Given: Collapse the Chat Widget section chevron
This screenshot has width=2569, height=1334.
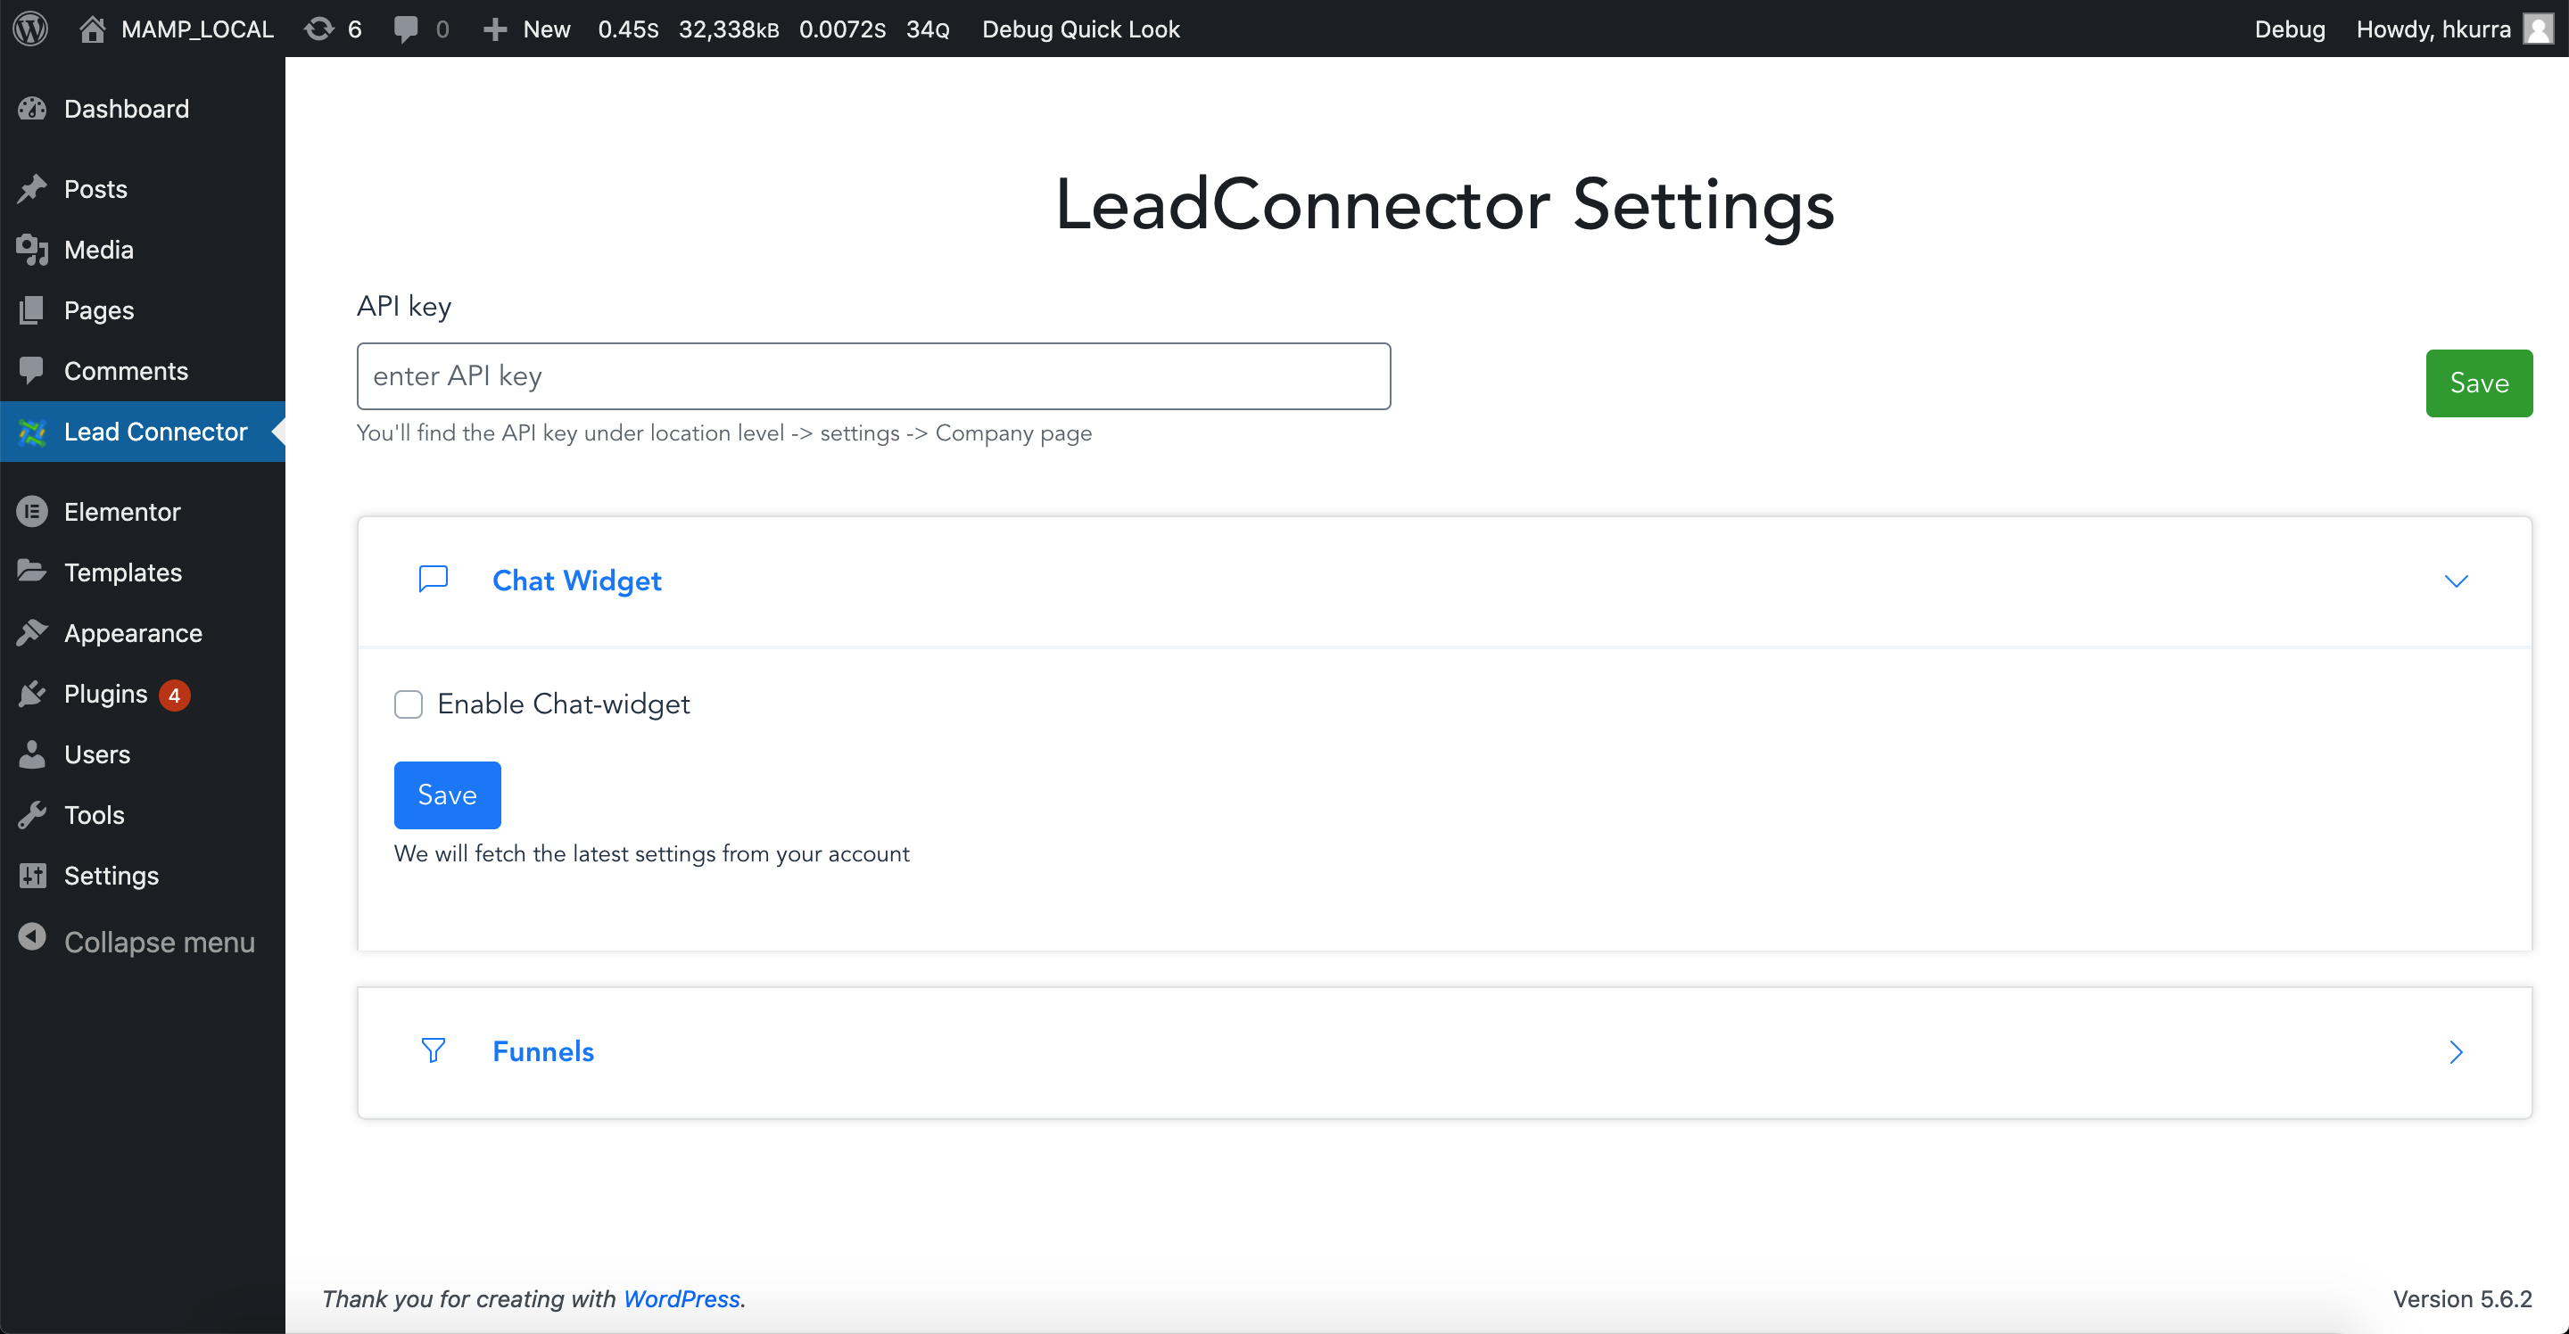Looking at the screenshot, I should click(x=2457, y=581).
